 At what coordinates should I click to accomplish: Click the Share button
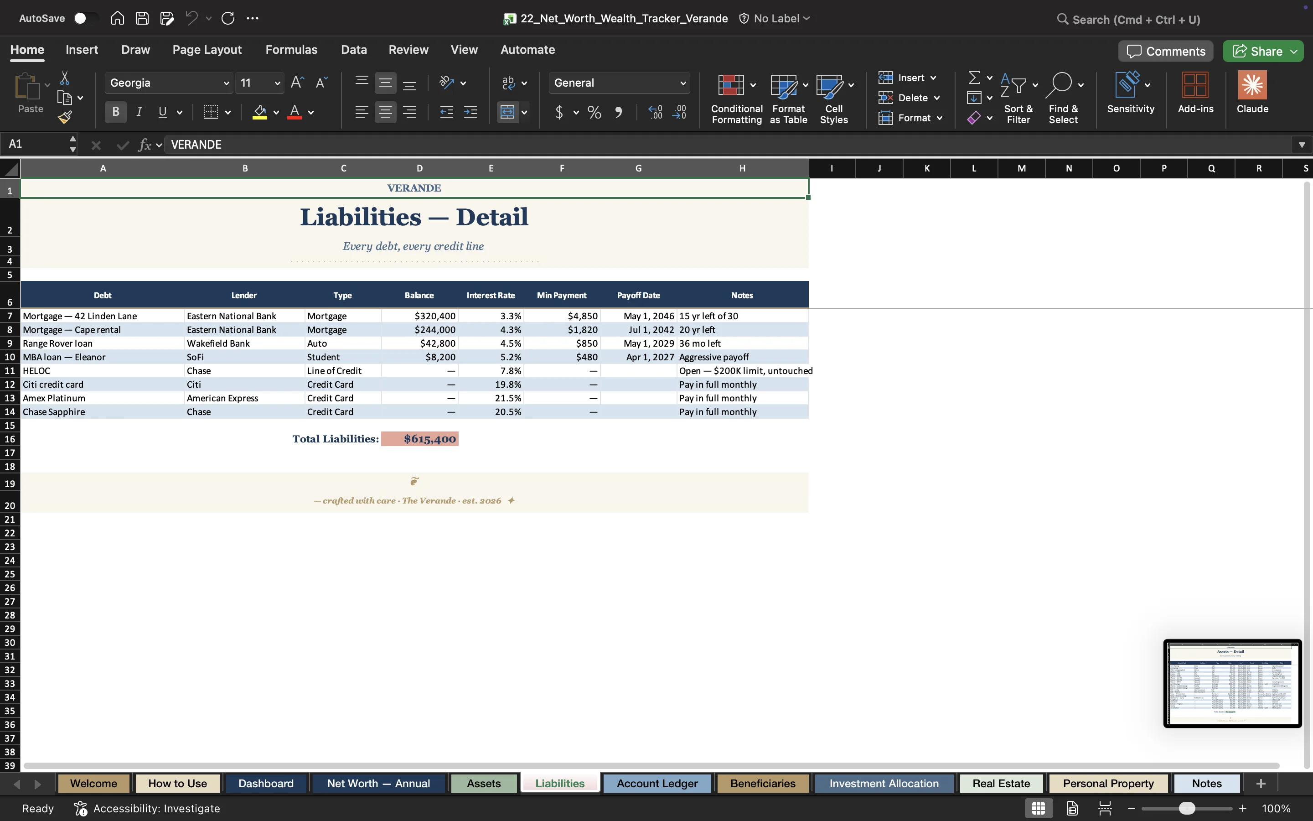click(x=1263, y=51)
